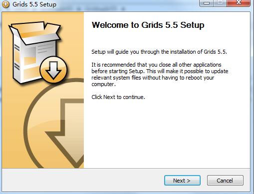Select the Welcome to Grids 5.5 Setup heading
Viewport: 254px width, 194px height.
pyautogui.click(x=148, y=25)
